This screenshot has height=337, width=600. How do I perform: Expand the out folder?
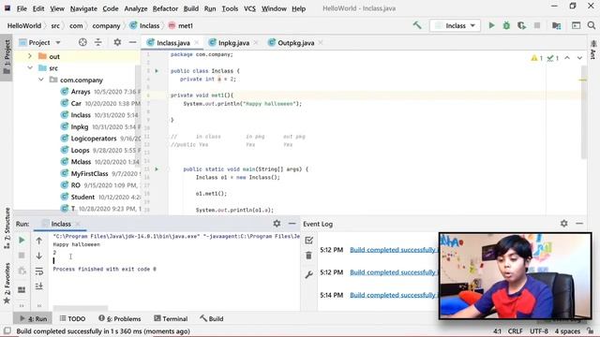(x=30, y=56)
